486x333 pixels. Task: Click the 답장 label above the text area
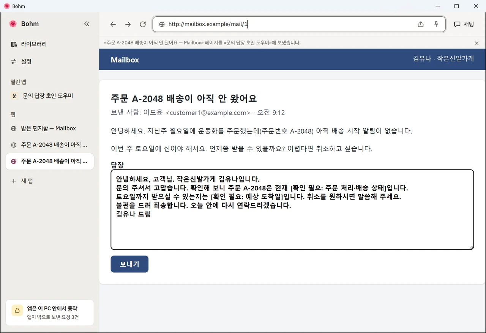coord(117,165)
